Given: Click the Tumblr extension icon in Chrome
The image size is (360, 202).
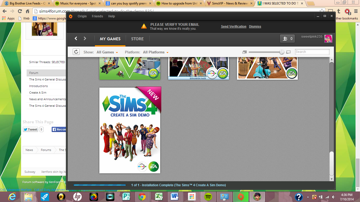Looking at the screenshot, I should point(339,11).
